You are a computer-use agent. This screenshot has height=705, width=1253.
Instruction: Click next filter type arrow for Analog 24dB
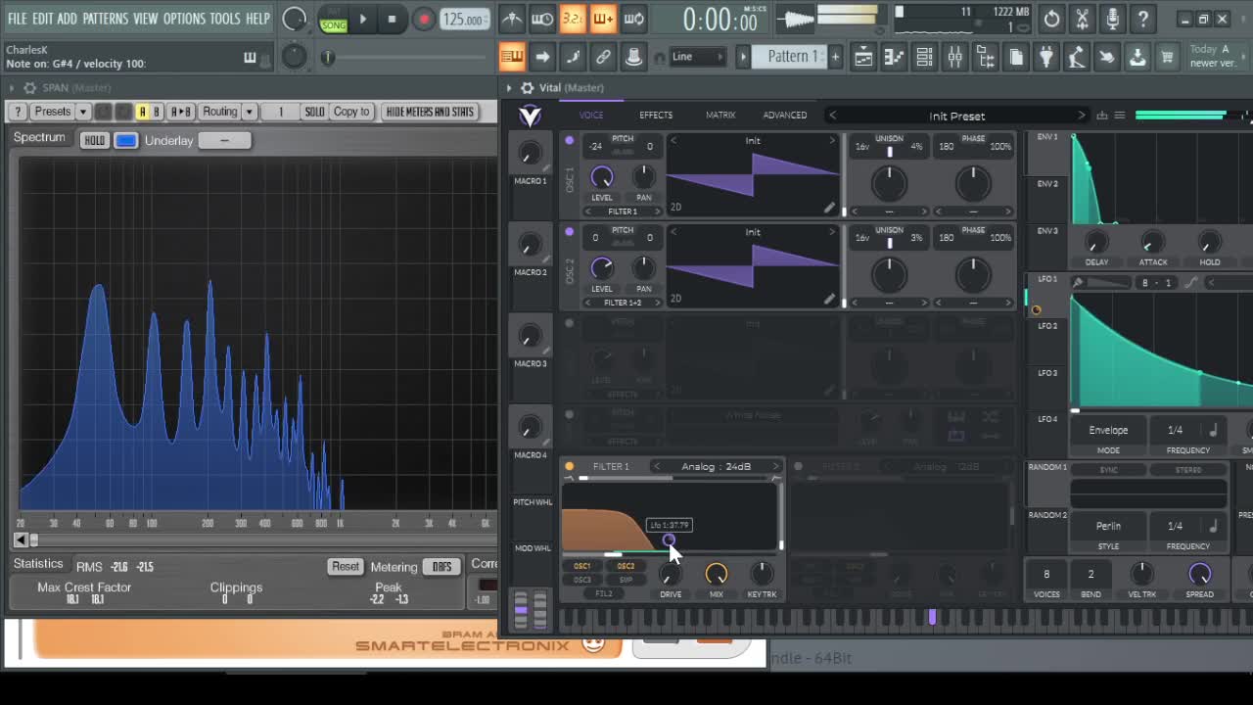click(775, 467)
